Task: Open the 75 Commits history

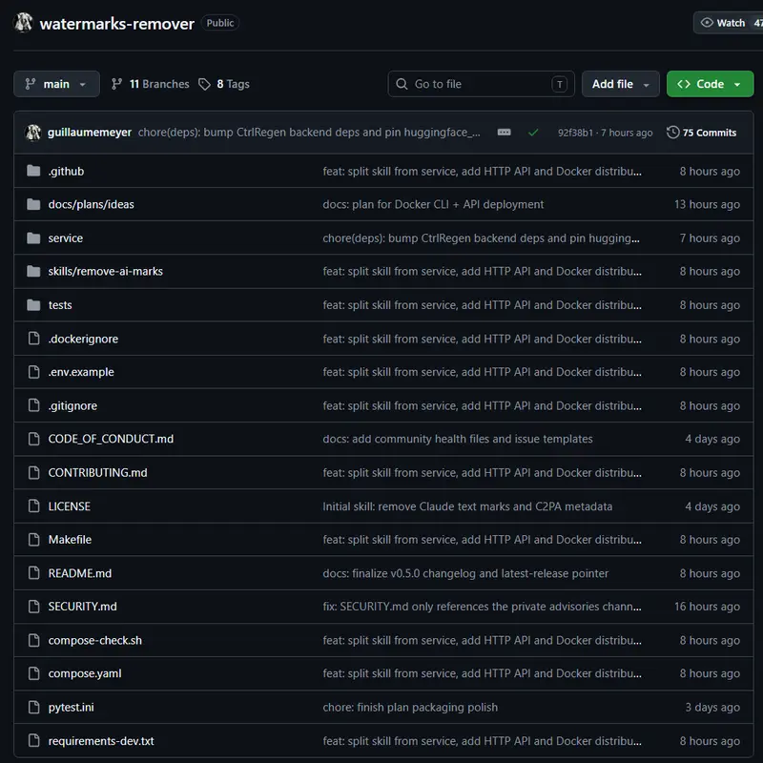Action: [x=701, y=133]
